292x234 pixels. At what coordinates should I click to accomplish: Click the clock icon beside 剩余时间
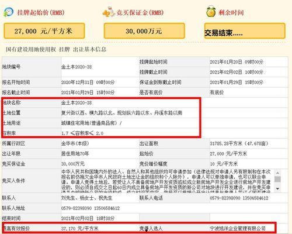[211, 12]
